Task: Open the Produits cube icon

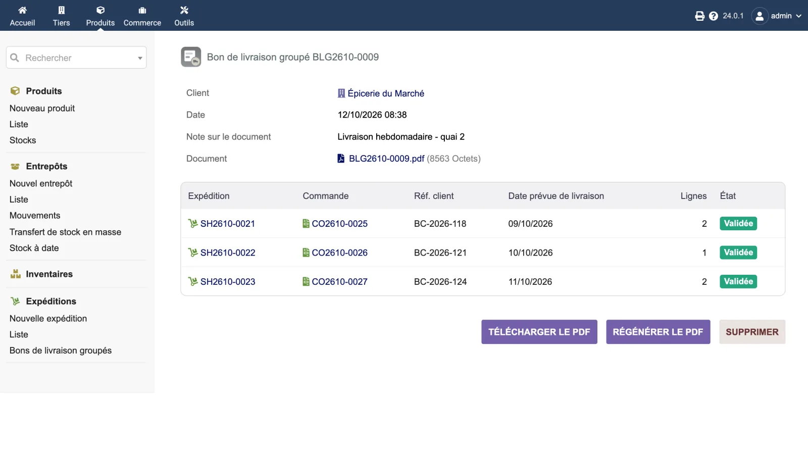Action: click(x=100, y=10)
